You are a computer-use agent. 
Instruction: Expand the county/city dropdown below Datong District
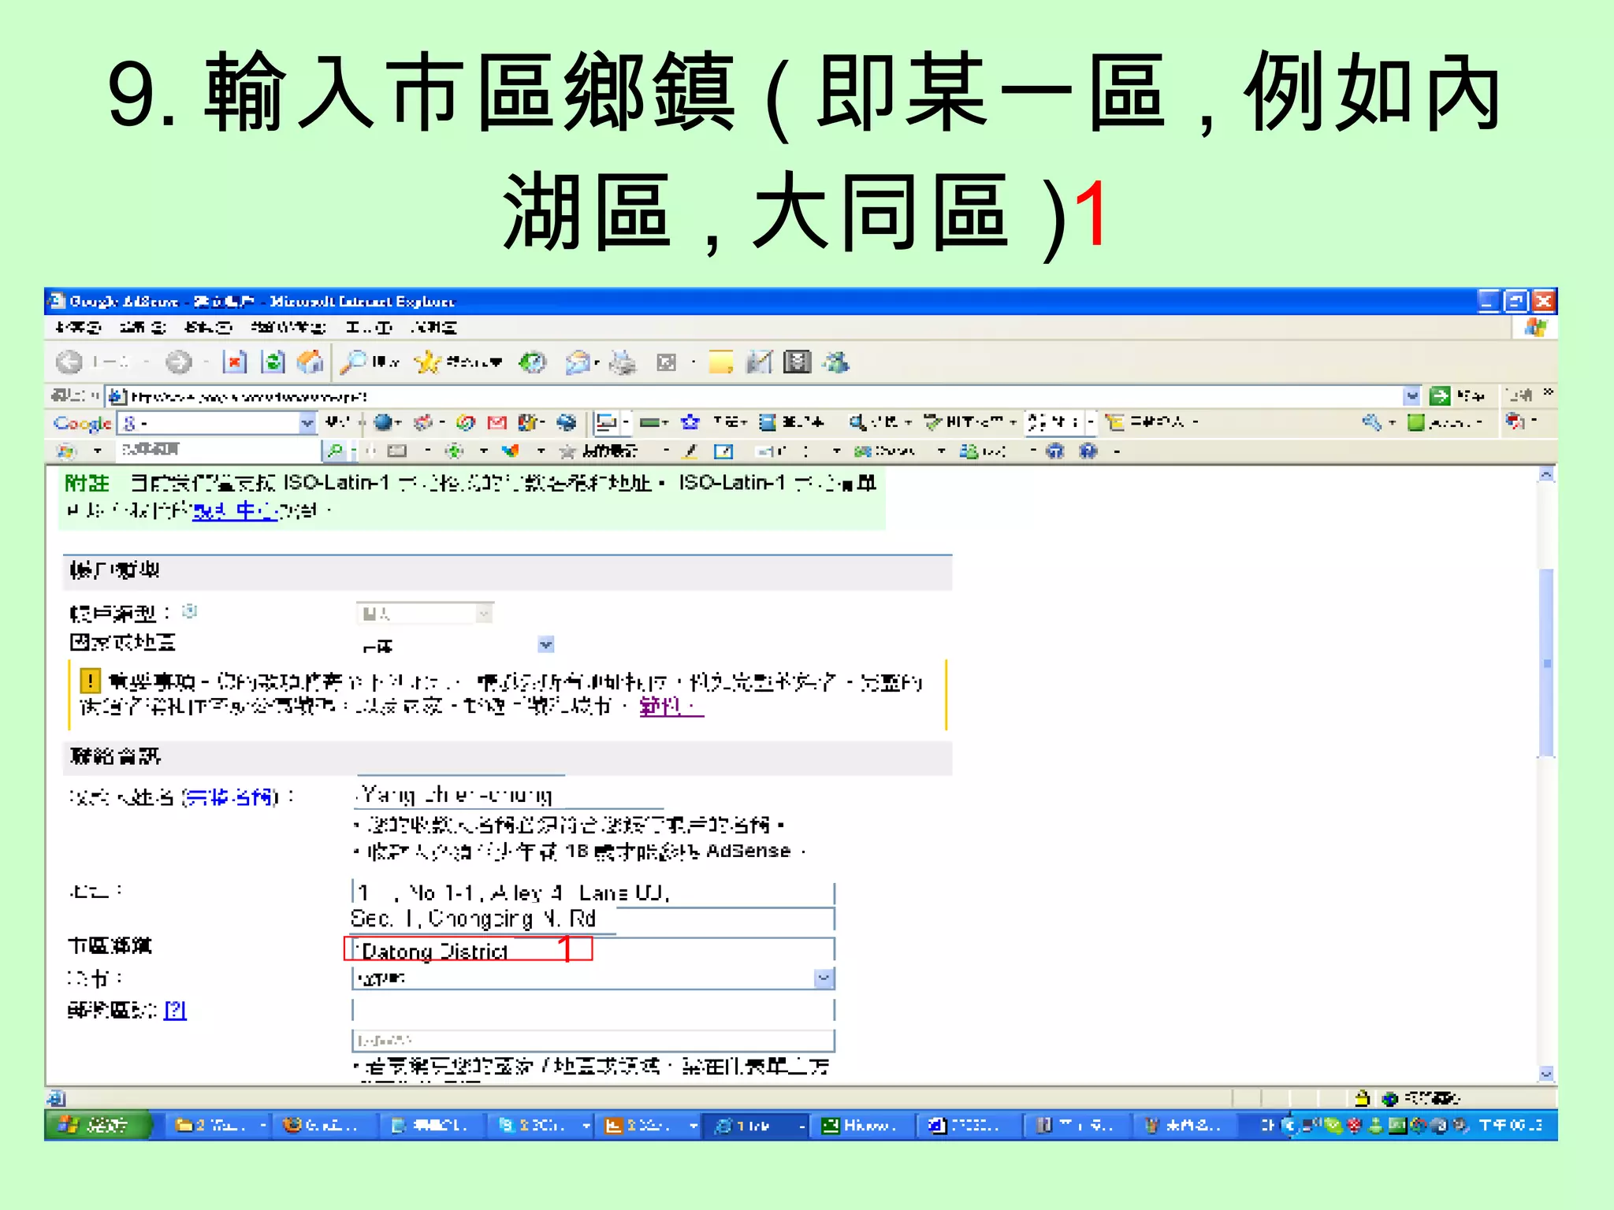(824, 978)
